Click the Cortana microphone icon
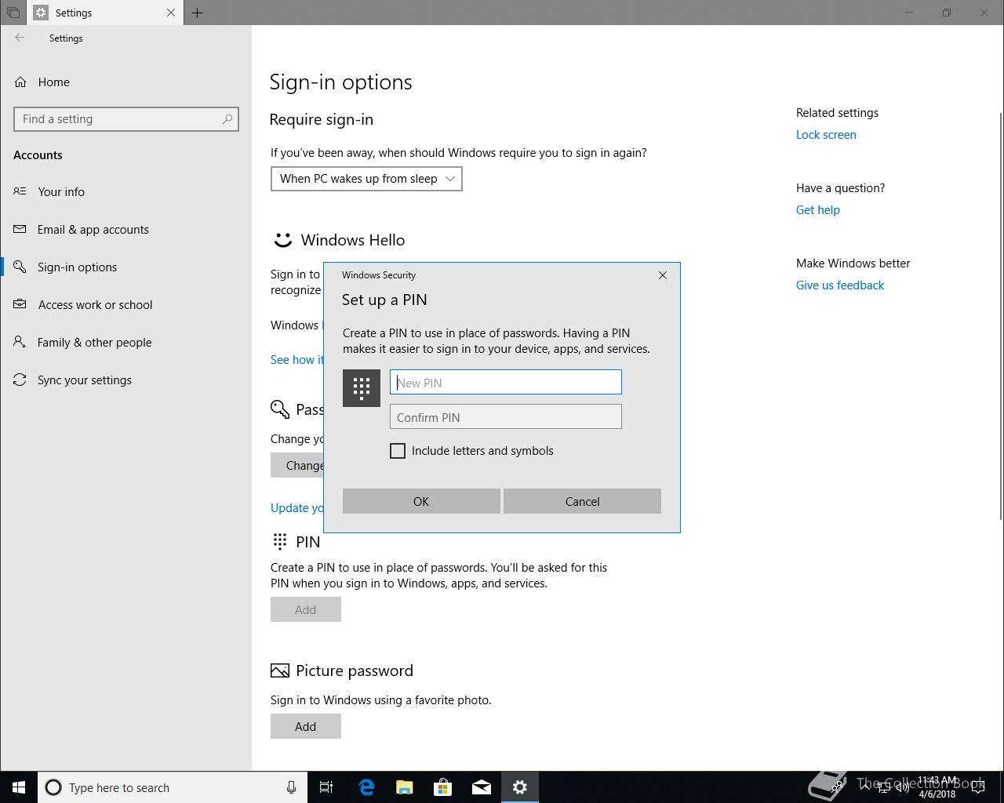Screen dimensions: 1004x803 pos(291,787)
